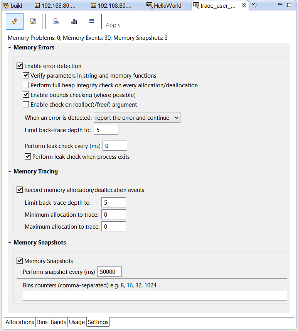This screenshot has width=298, height=331.
Task: Disable bounds checking checkbox
Action: 26,95
